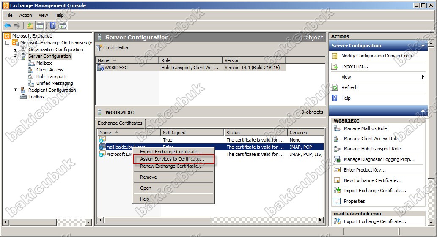Open the File menu
Viewport: 437px width, 237px height.
pyautogui.click(x=9, y=15)
